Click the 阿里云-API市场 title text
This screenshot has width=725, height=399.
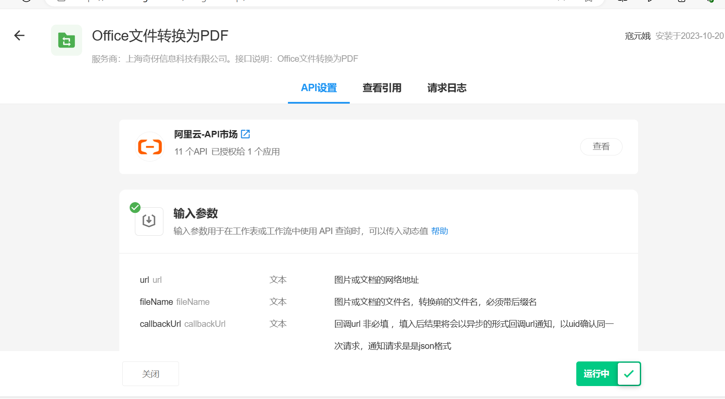(206, 134)
